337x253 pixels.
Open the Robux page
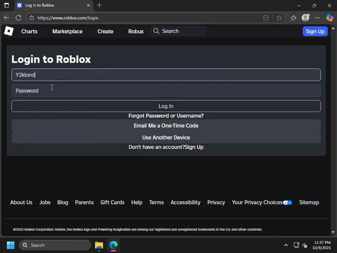click(136, 31)
